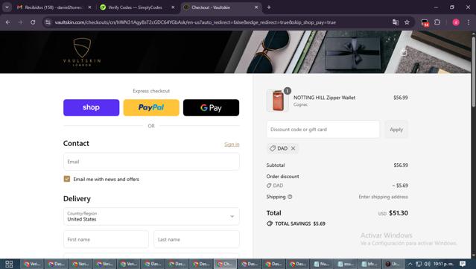Open the network icon in system tray
Image resolution: width=476 pixels, height=269 pixels.
click(419, 264)
